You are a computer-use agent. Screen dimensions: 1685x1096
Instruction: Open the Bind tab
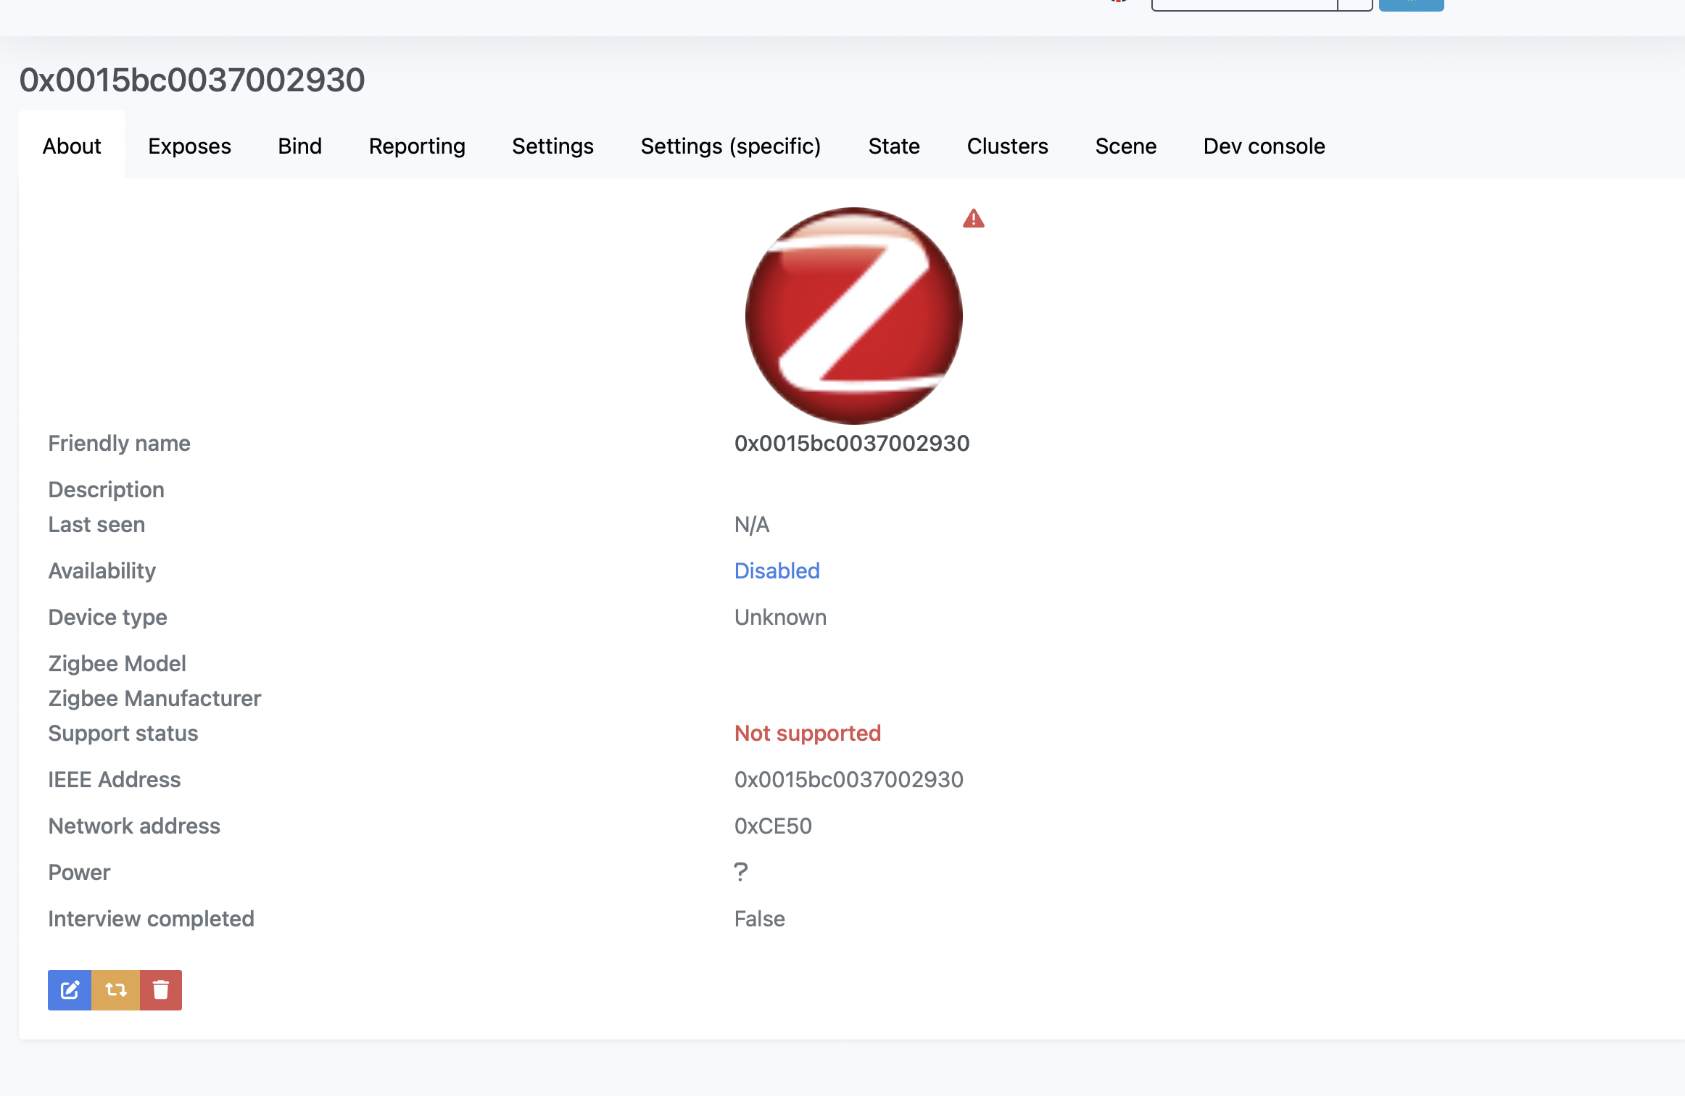click(x=299, y=146)
